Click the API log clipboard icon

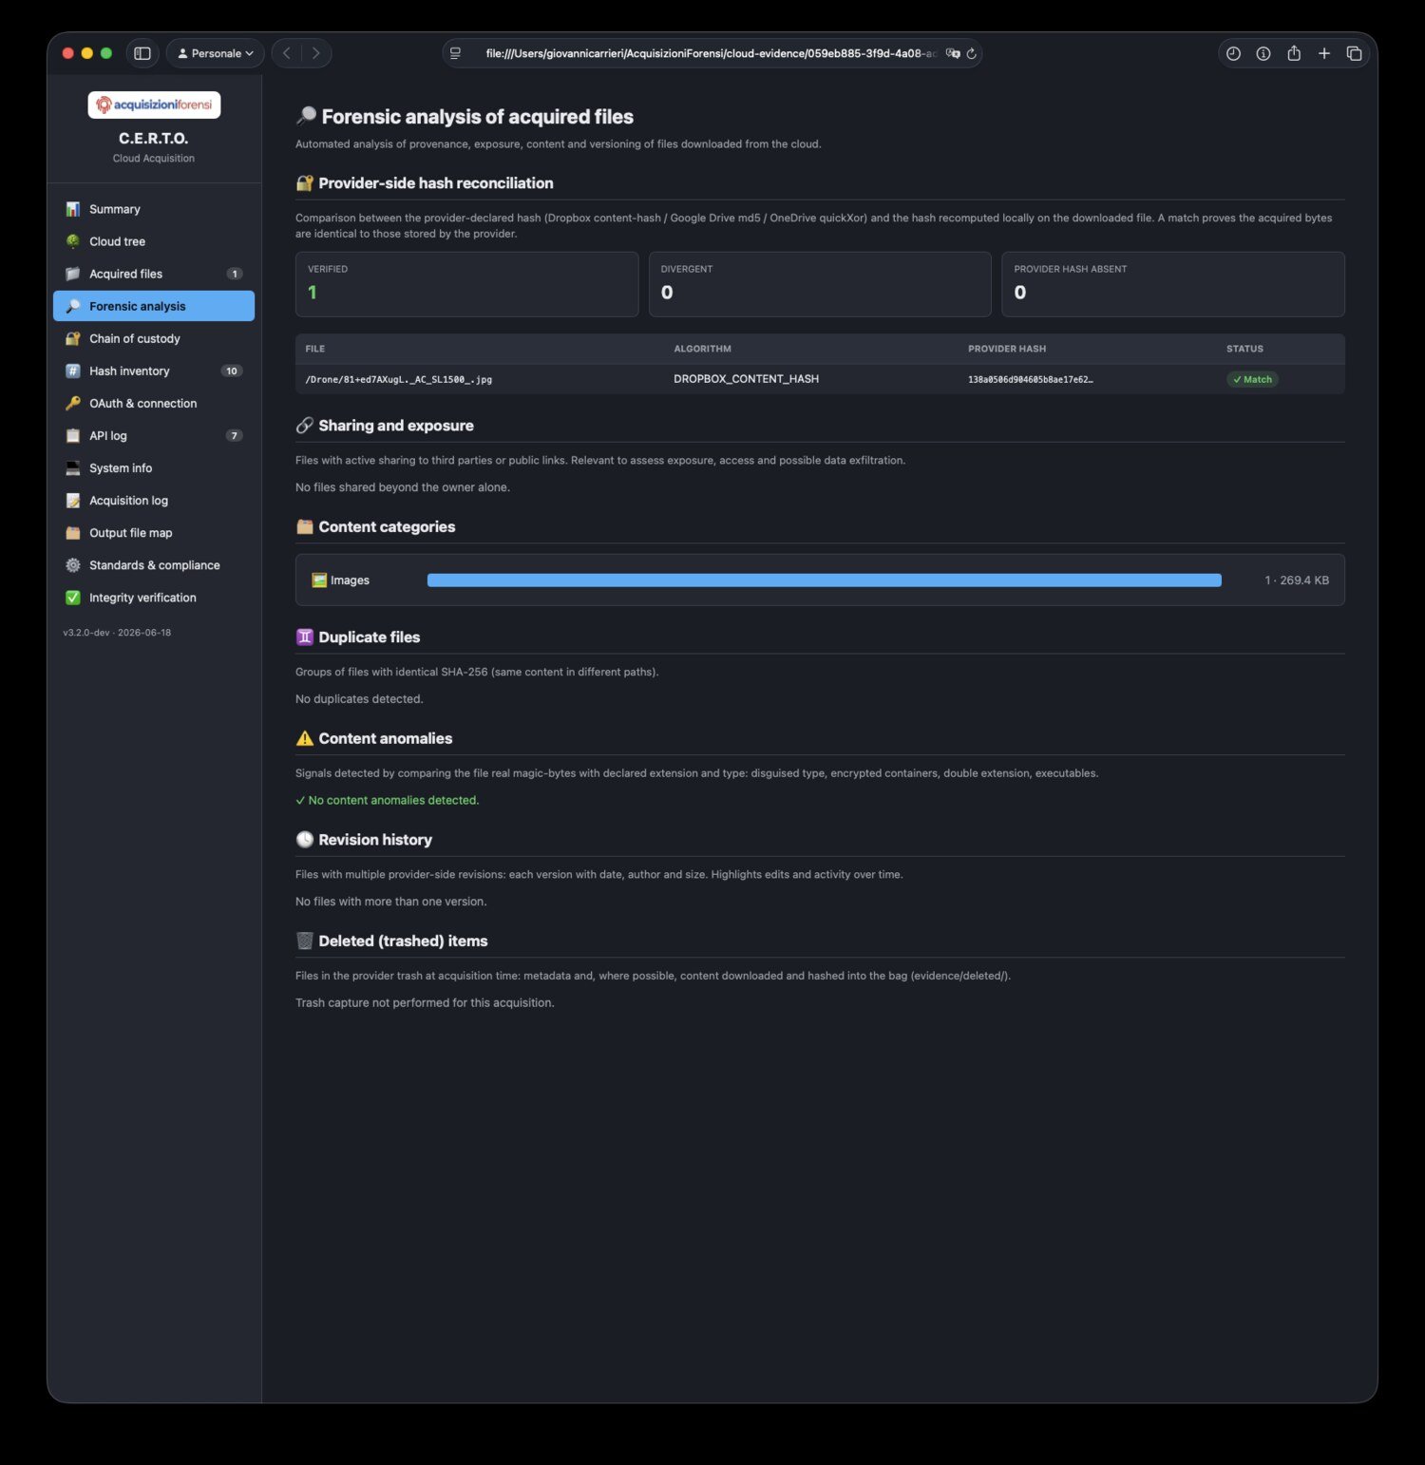[73, 435]
